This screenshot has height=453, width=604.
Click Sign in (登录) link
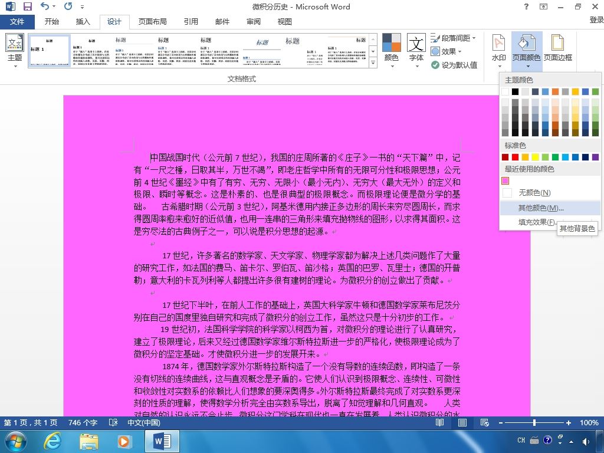tap(596, 19)
